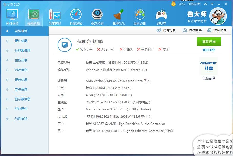The image size is (233, 156).
Task: Click the green 重新扫描 rescan button
Action: click(x=209, y=42)
